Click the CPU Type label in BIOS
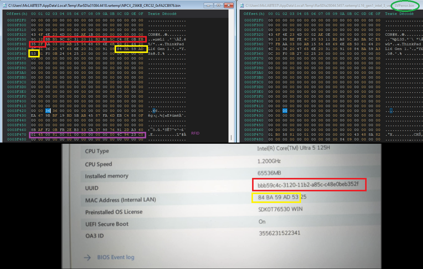The image size is (423, 269). coord(97,151)
